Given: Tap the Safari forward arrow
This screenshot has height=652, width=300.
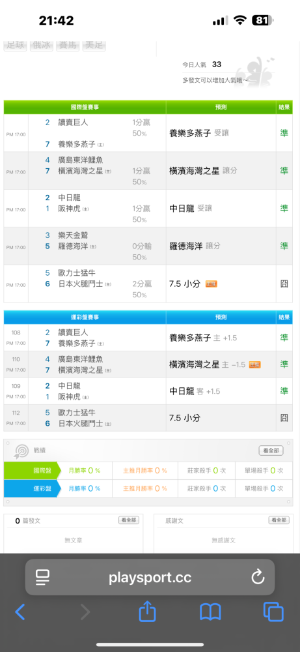Looking at the screenshot, I should (85, 612).
